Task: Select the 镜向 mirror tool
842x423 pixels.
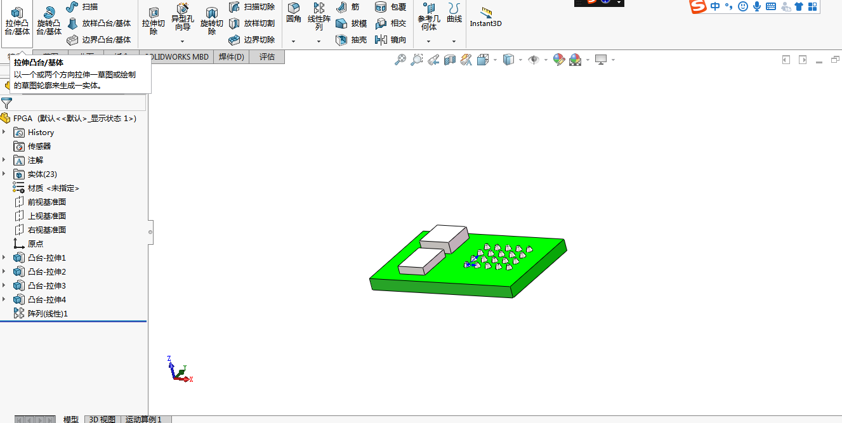Action: click(390, 39)
